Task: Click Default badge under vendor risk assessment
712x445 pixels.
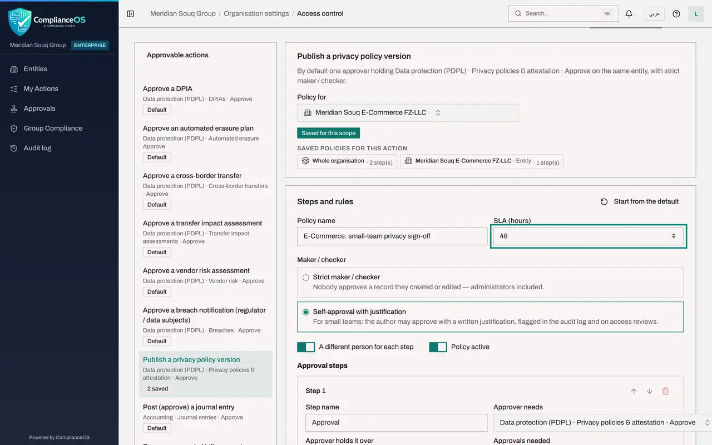Action: click(157, 292)
